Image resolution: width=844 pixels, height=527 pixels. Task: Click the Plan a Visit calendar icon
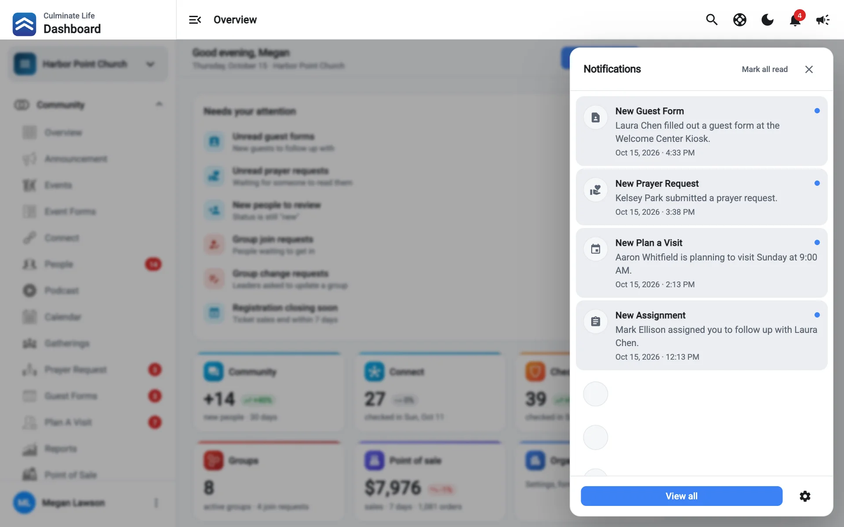[x=596, y=249]
